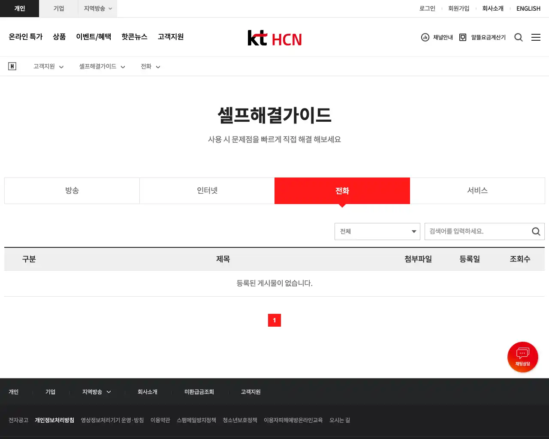Open the 영상정보처리기기 운영·방침 link
549x439 pixels.
point(112,420)
